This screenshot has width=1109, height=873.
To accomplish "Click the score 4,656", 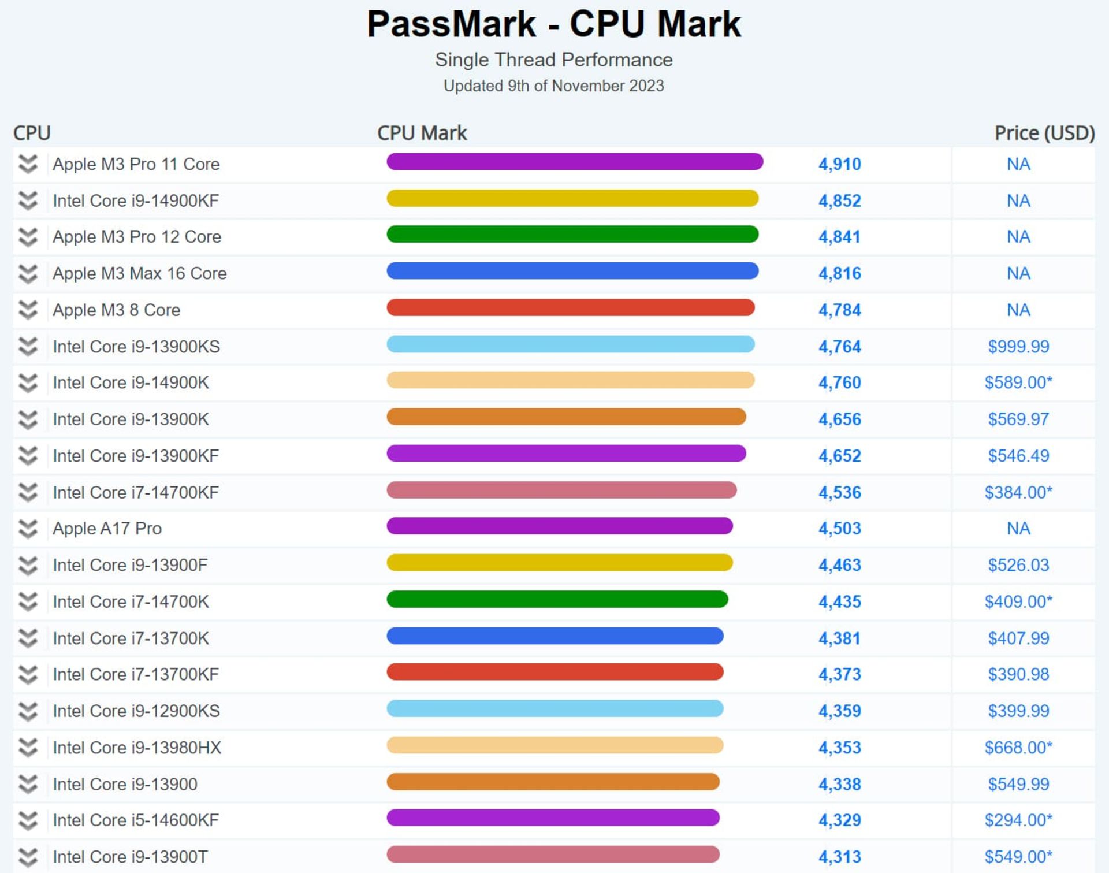I will point(840,419).
